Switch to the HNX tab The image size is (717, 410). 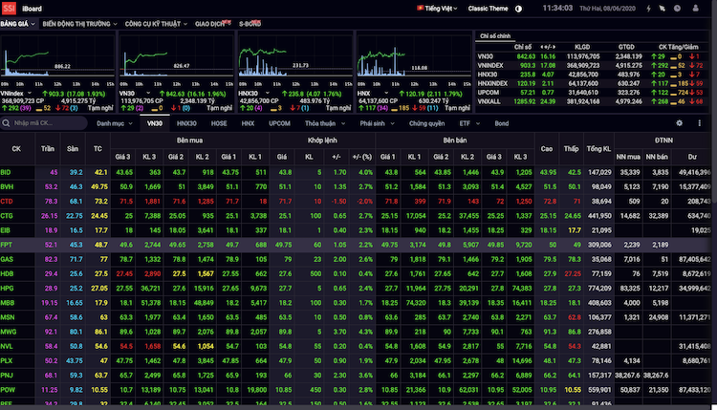pos(248,123)
